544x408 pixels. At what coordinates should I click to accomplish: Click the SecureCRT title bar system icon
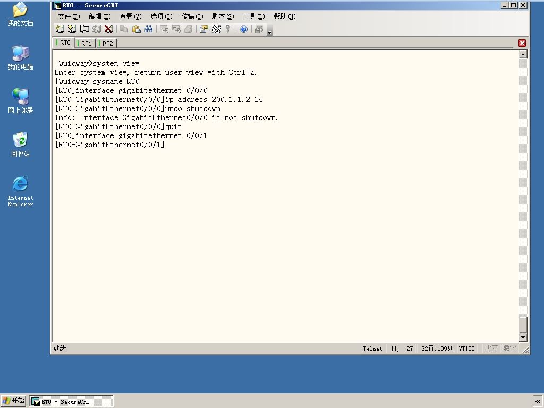(x=57, y=5)
